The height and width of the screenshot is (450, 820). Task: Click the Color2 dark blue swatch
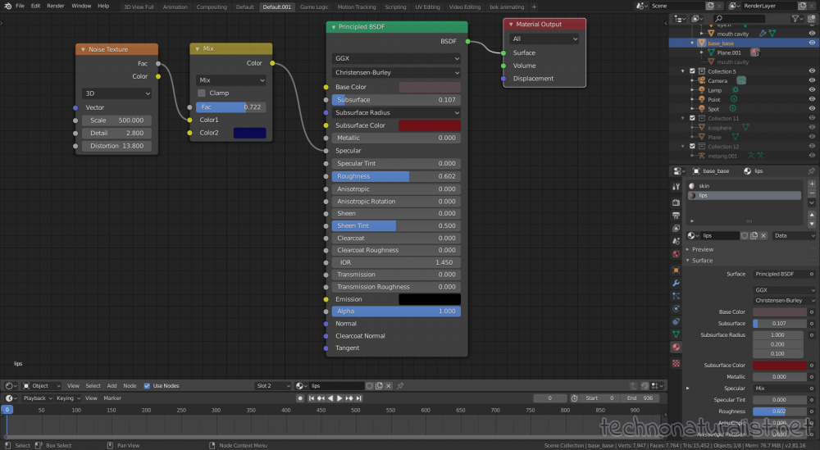(x=249, y=133)
